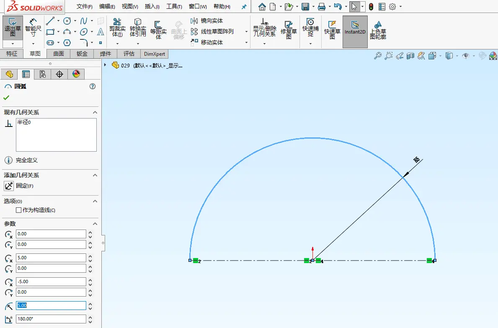The height and width of the screenshot is (328, 498).
Task: Click 快速草图 rapid sketch
Action: click(332, 30)
